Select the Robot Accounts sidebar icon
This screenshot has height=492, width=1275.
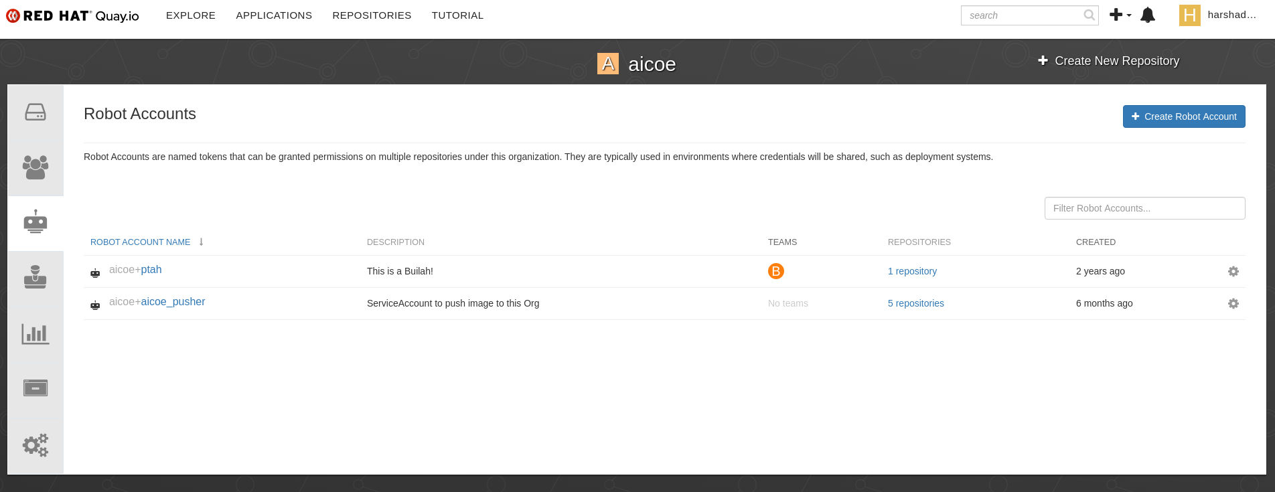point(35,222)
